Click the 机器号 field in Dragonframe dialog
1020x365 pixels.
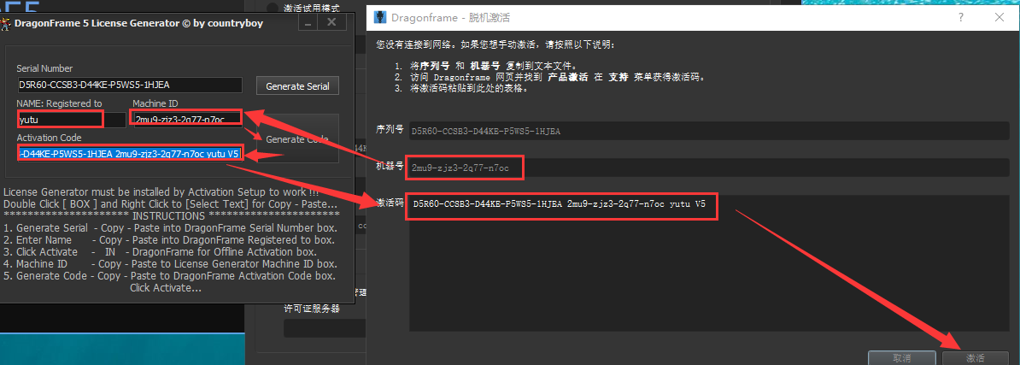click(x=707, y=168)
